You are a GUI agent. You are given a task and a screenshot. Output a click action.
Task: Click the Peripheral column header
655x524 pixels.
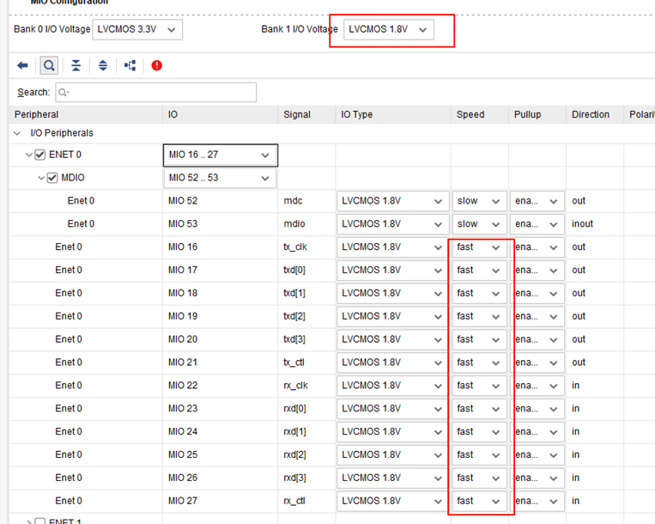[86, 114]
